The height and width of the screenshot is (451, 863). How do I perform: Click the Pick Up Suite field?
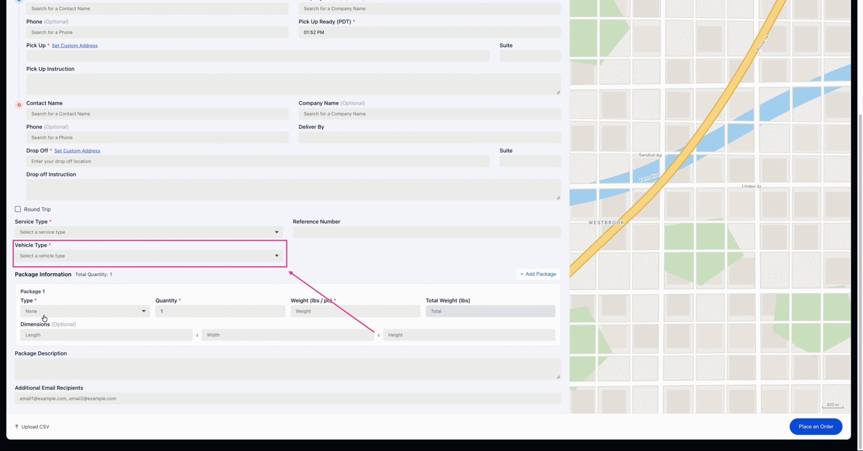point(530,56)
